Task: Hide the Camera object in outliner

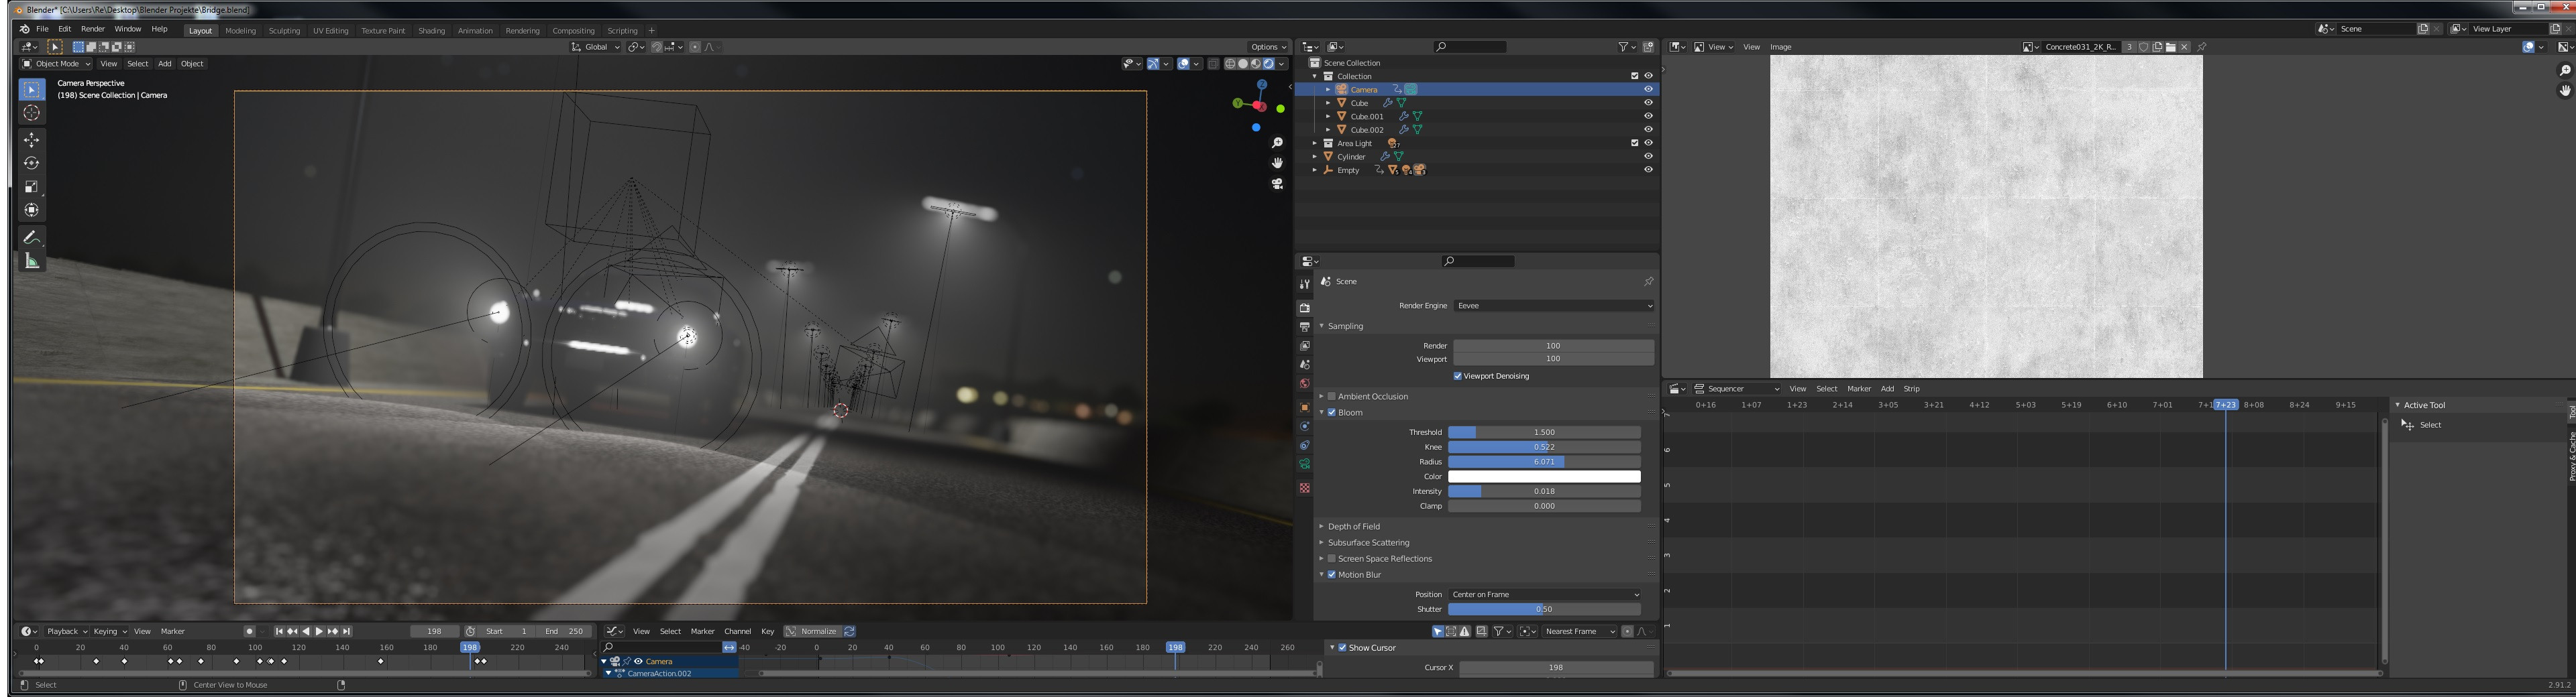Action: [x=1648, y=90]
